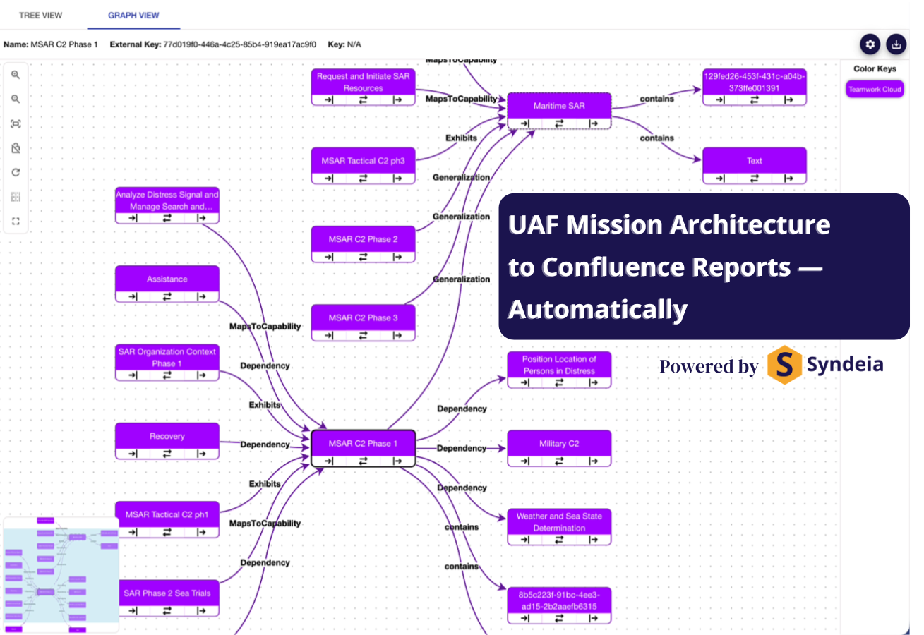The height and width of the screenshot is (635, 924).
Task: Toggle both-direction arrows on Text node
Action: [x=754, y=178]
